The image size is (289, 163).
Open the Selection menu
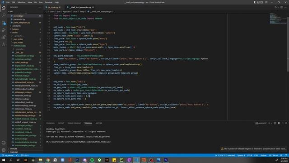(x=21, y=2)
